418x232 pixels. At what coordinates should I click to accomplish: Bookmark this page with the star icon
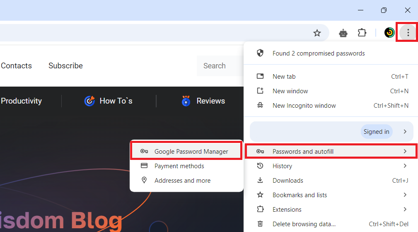317,33
